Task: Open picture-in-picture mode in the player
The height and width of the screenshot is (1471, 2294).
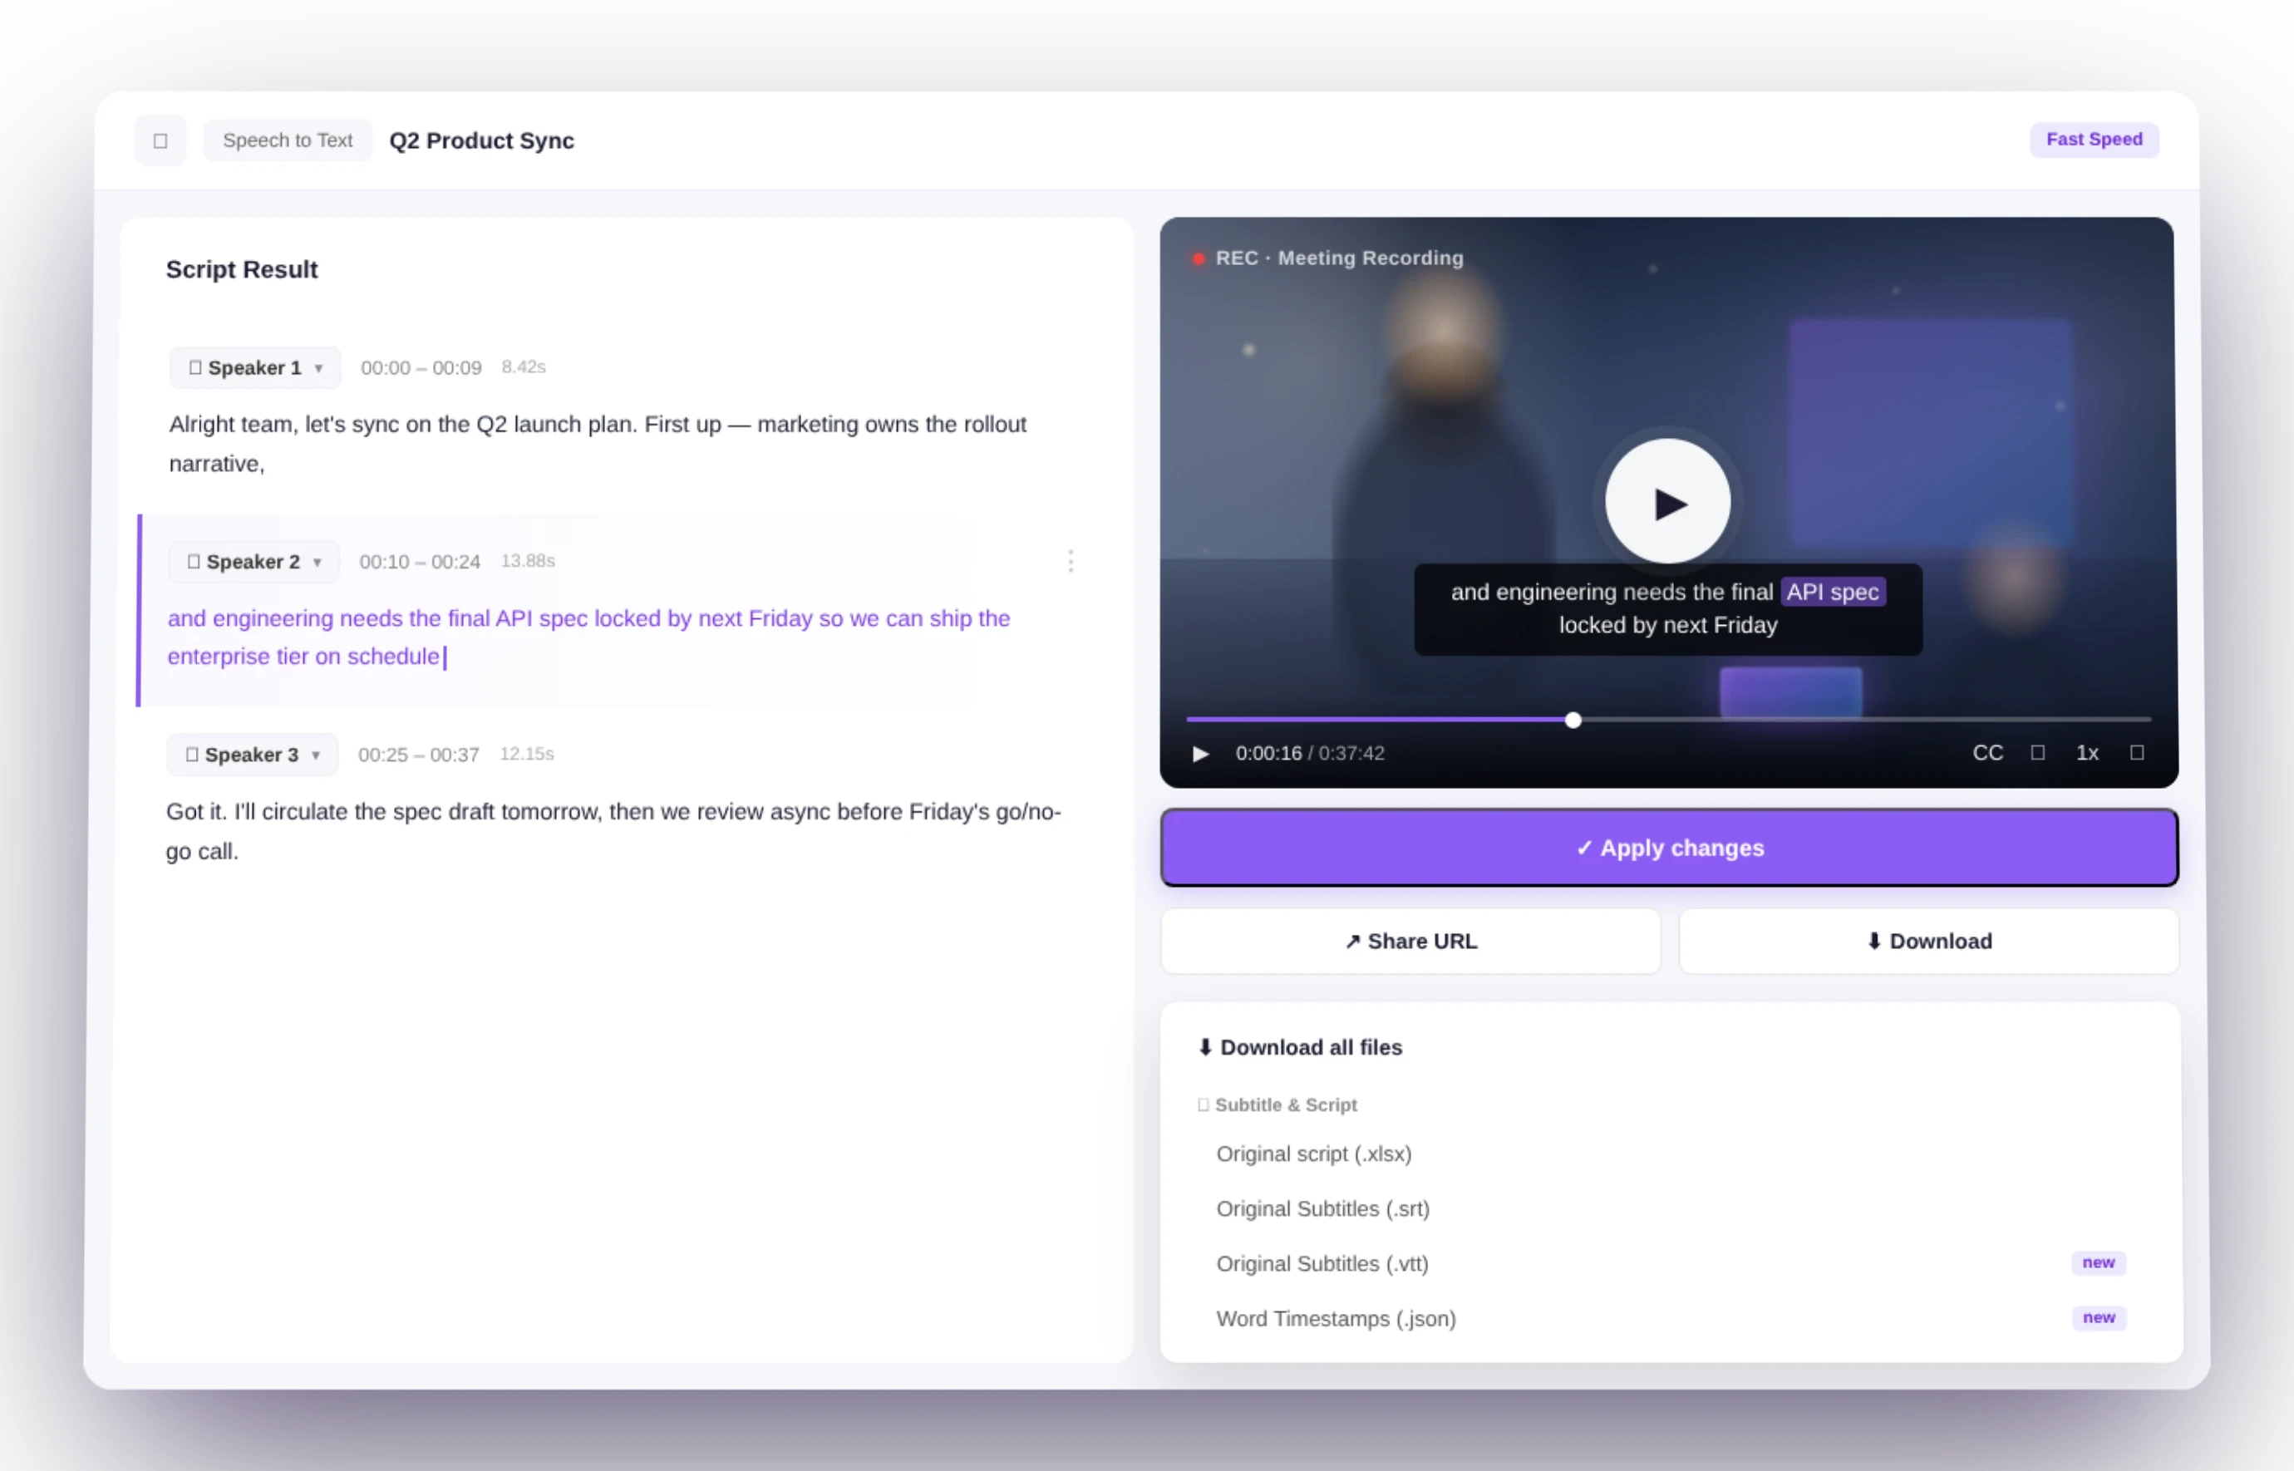Action: pyautogui.click(x=2038, y=753)
